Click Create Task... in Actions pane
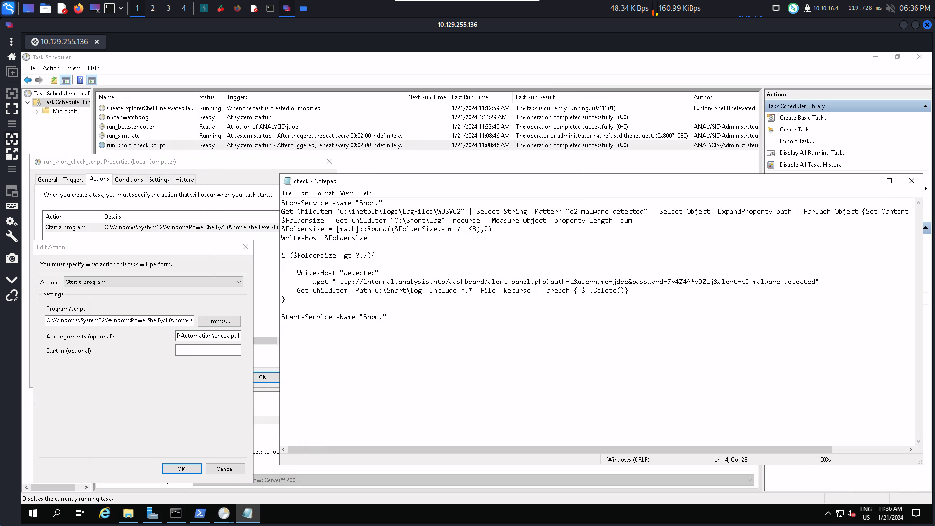 [x=796, y=130]
